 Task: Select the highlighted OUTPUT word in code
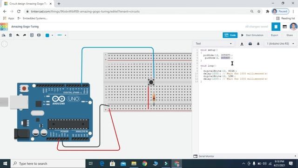[x=225, y=58]
